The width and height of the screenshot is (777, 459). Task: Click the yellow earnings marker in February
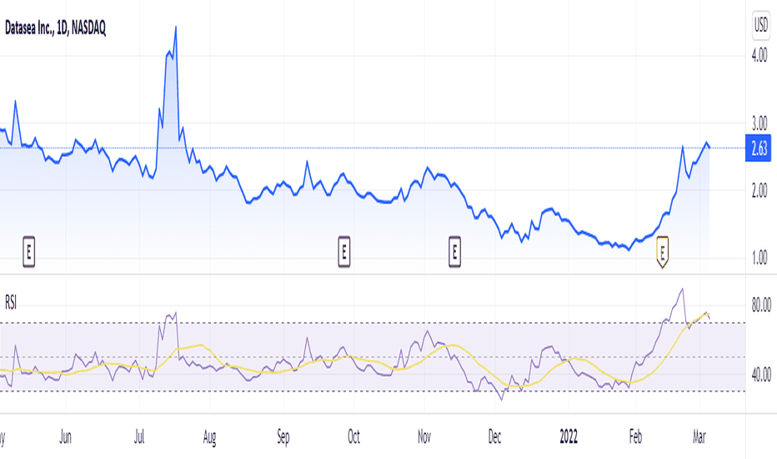pos(663,252)
